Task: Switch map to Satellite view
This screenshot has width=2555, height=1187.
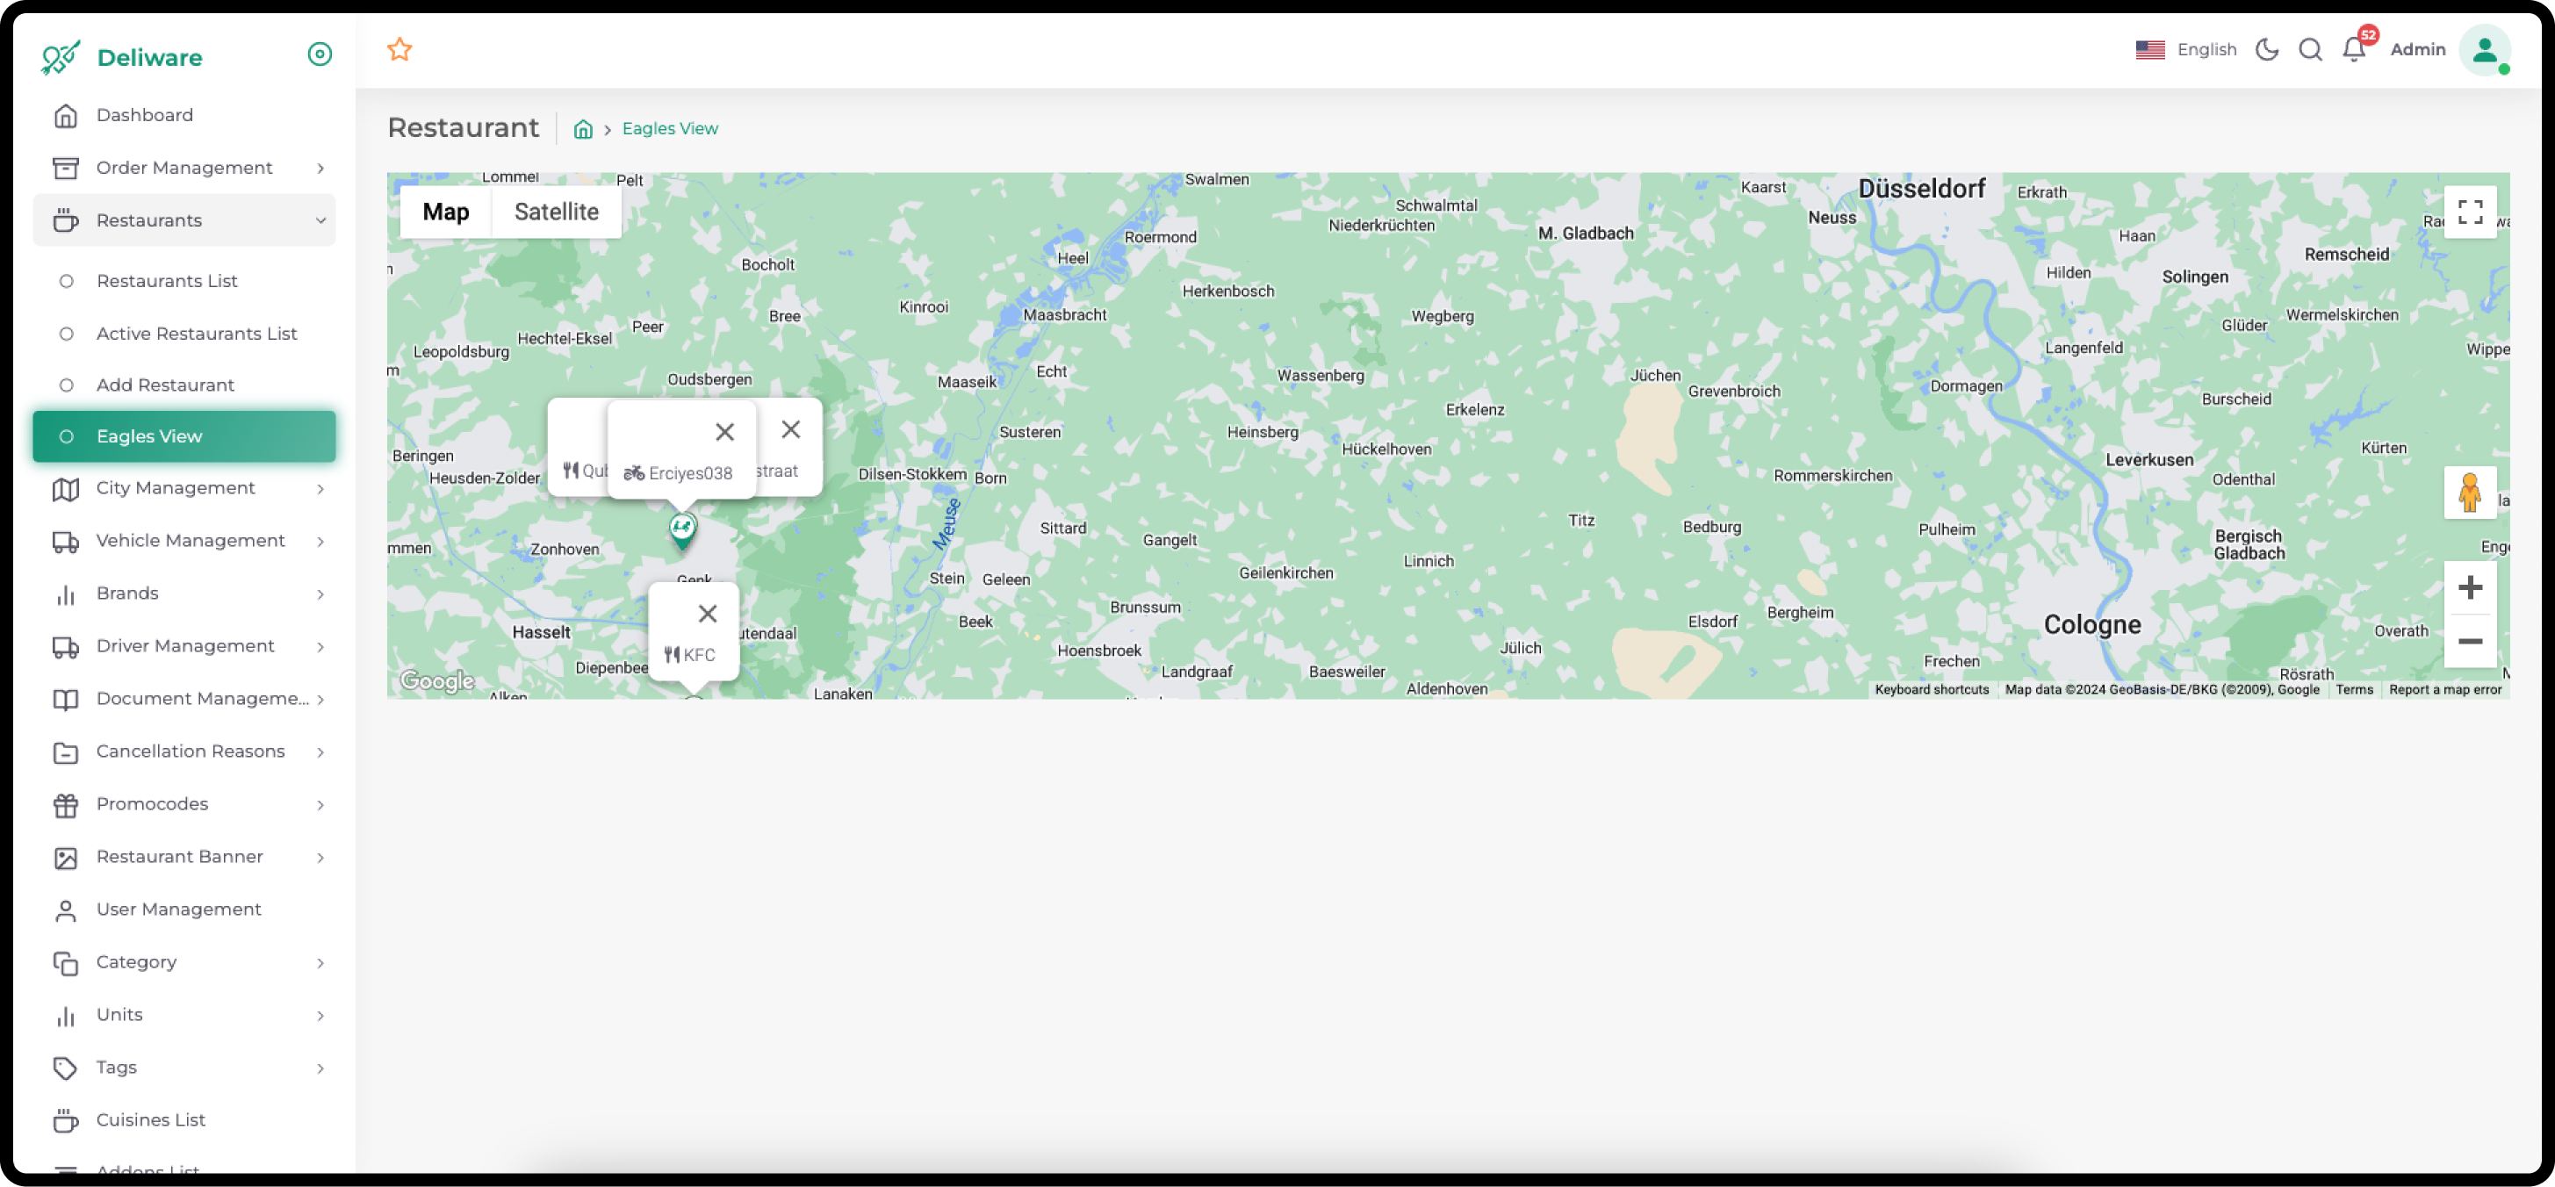Action: pos(557,212)
